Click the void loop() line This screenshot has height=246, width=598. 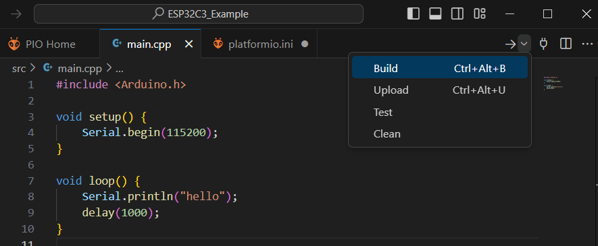98,181
